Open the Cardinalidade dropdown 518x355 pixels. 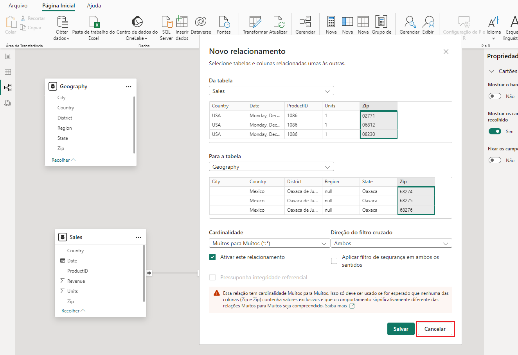tap(269, 243)
